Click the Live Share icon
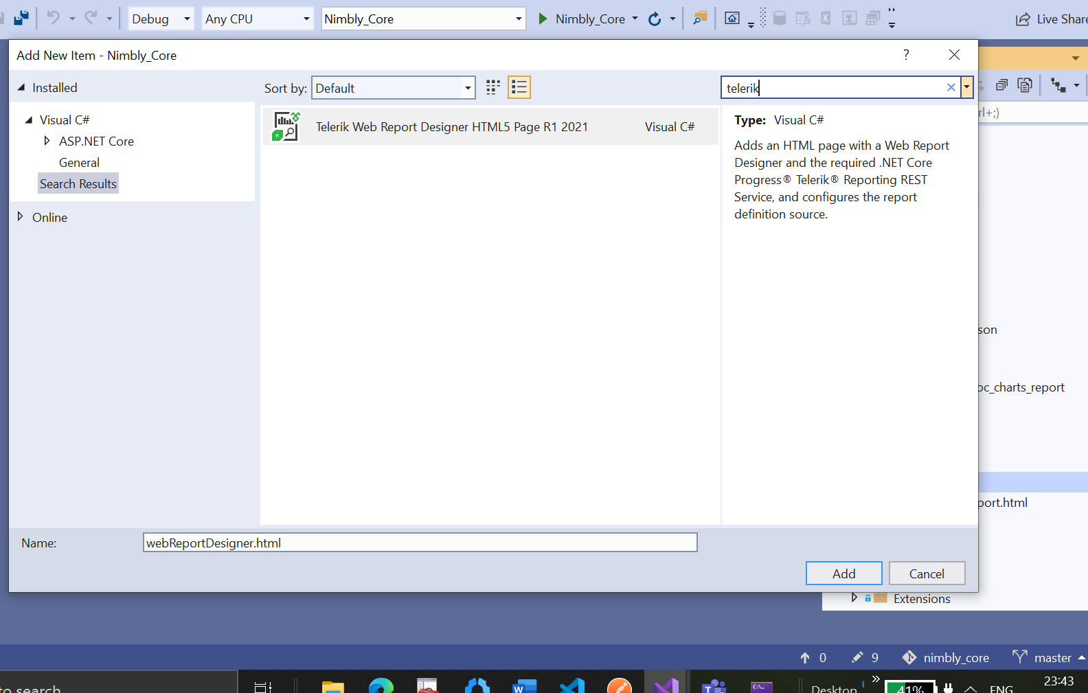The image size is (1088, 693). point(1023,19)
